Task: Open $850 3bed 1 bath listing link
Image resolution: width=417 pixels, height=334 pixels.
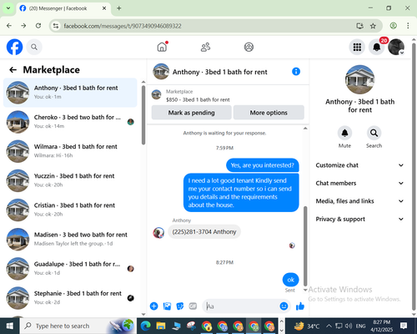Action: tap(198, 99)
